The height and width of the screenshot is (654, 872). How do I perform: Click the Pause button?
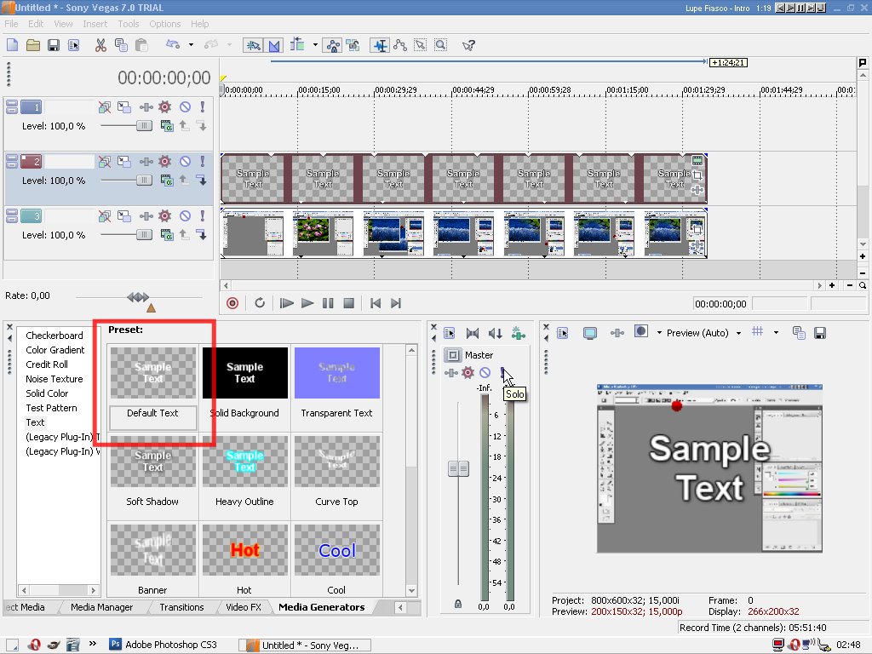(x=328, y=303)
